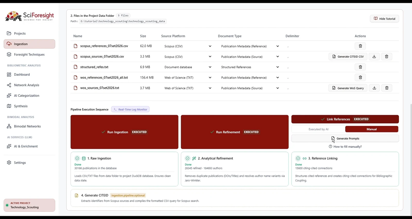Click file icon of scopus_references_07set2026.csv
The image size is (412, 219).
75,46
